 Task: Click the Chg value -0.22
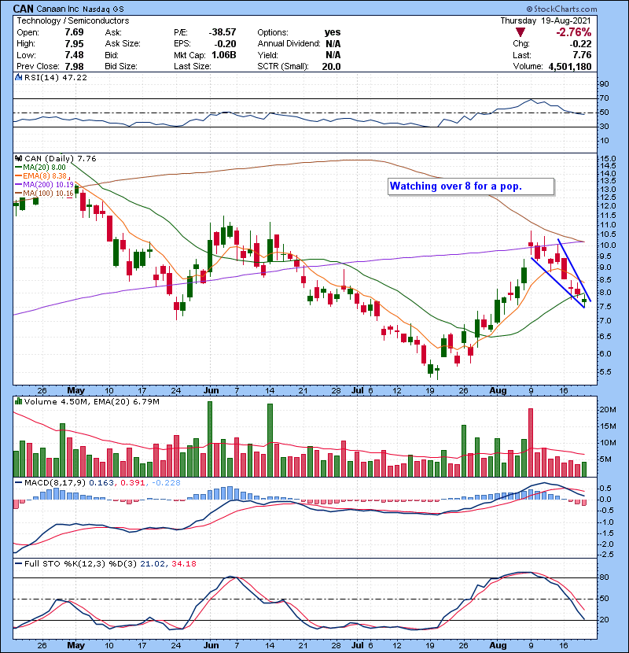pyautogui.click(x=580, y=44)
